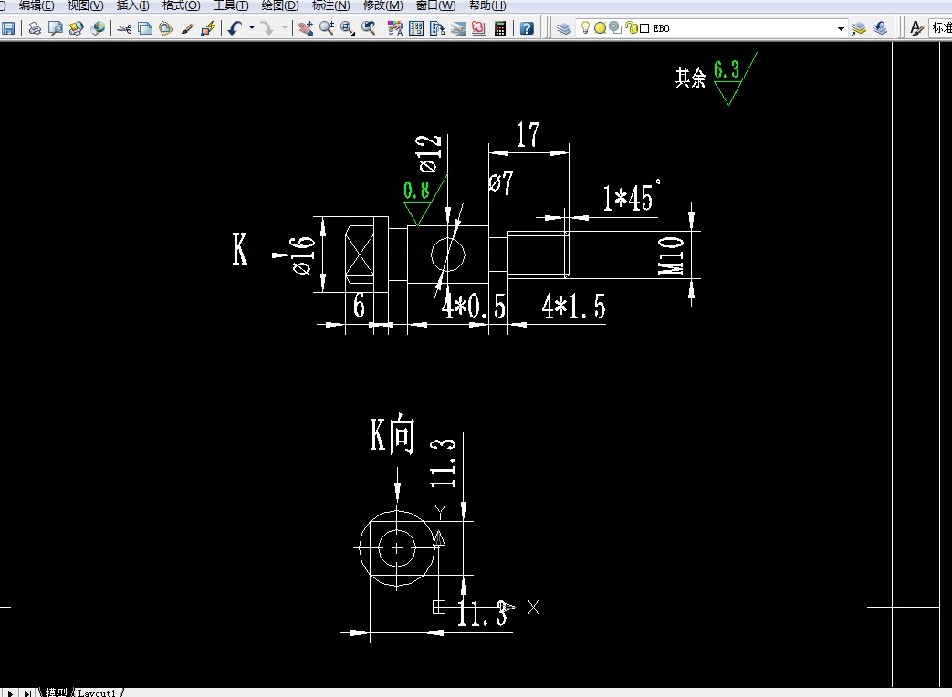952x697 pixels.
Task: Select the Pan realtime hand tool
Action: 306,28
